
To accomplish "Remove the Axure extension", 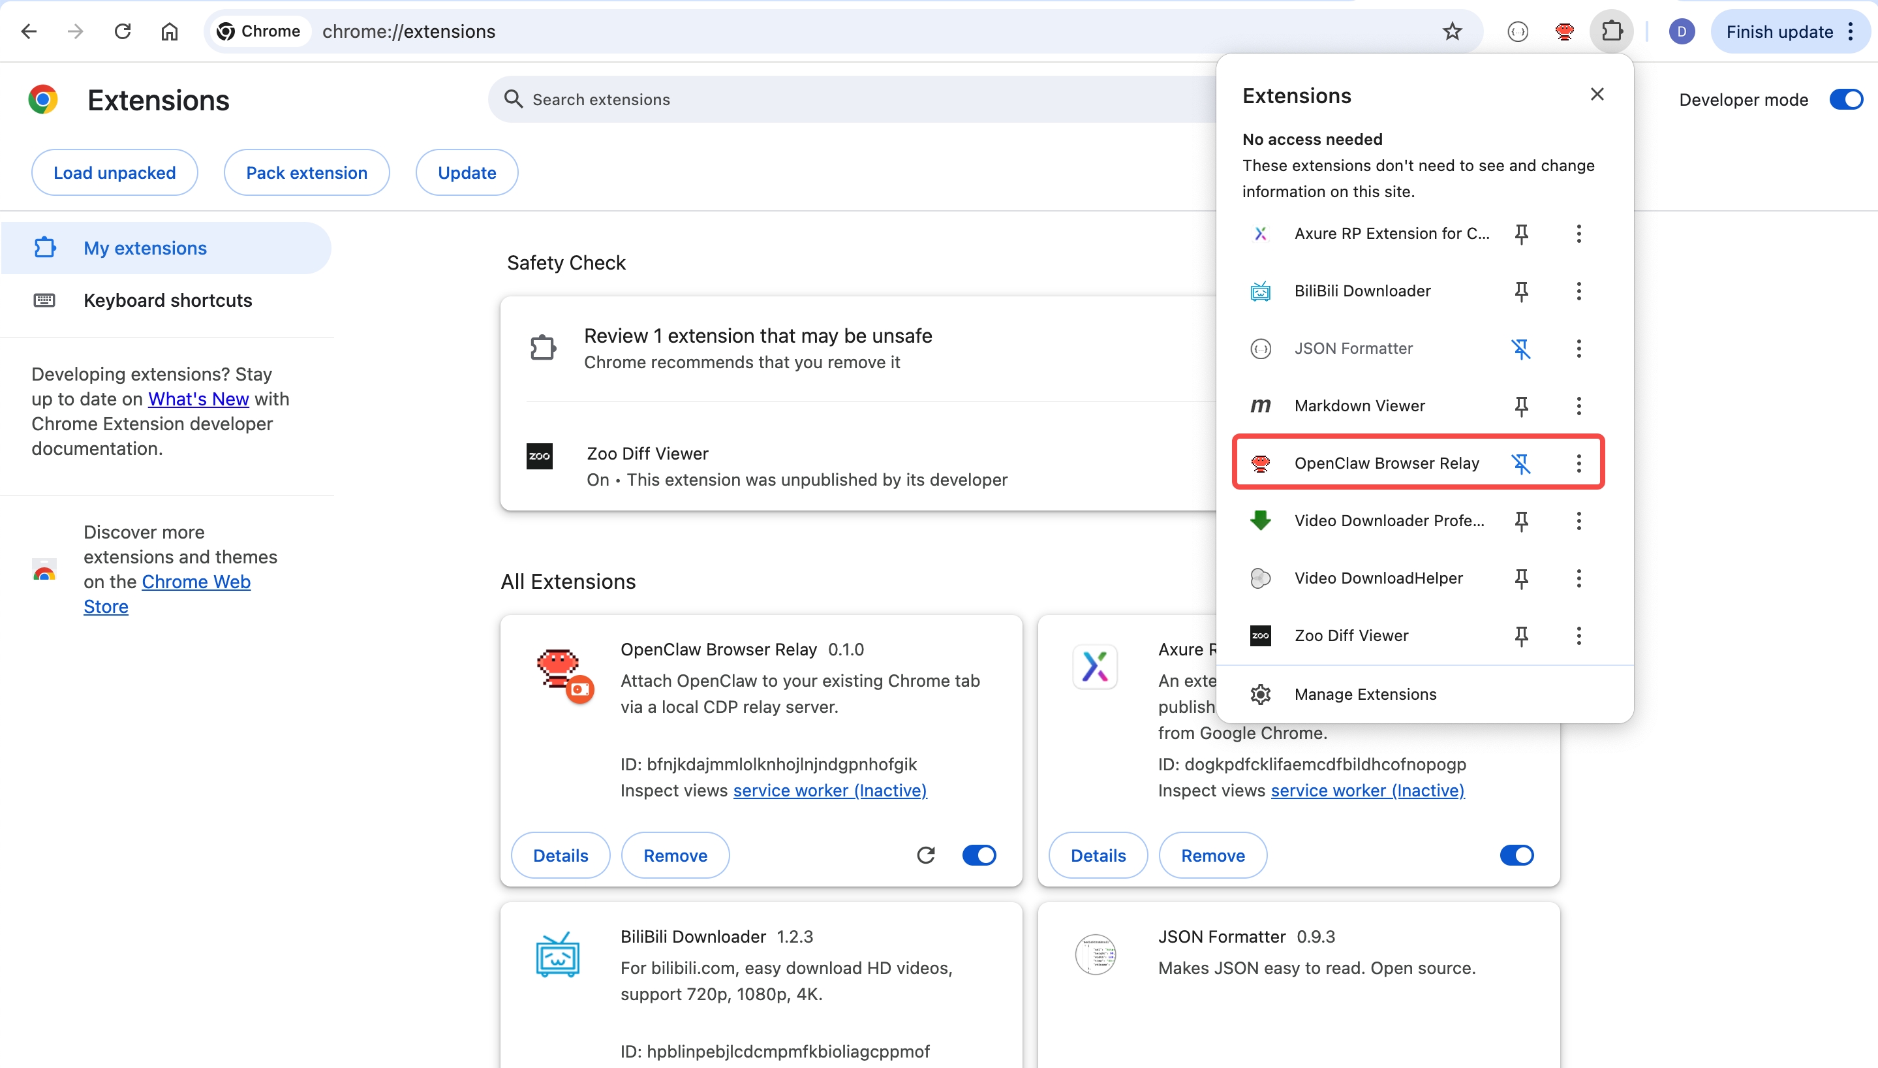I will [x=1212, y=855].
